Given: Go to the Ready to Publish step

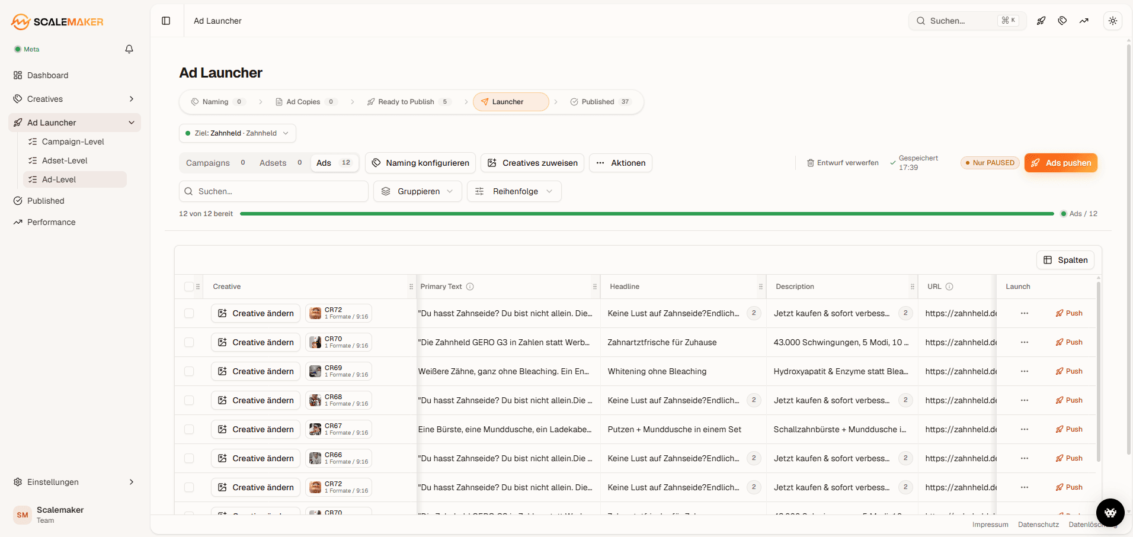Looking at the screenshot, I should [x=409, y=102].
